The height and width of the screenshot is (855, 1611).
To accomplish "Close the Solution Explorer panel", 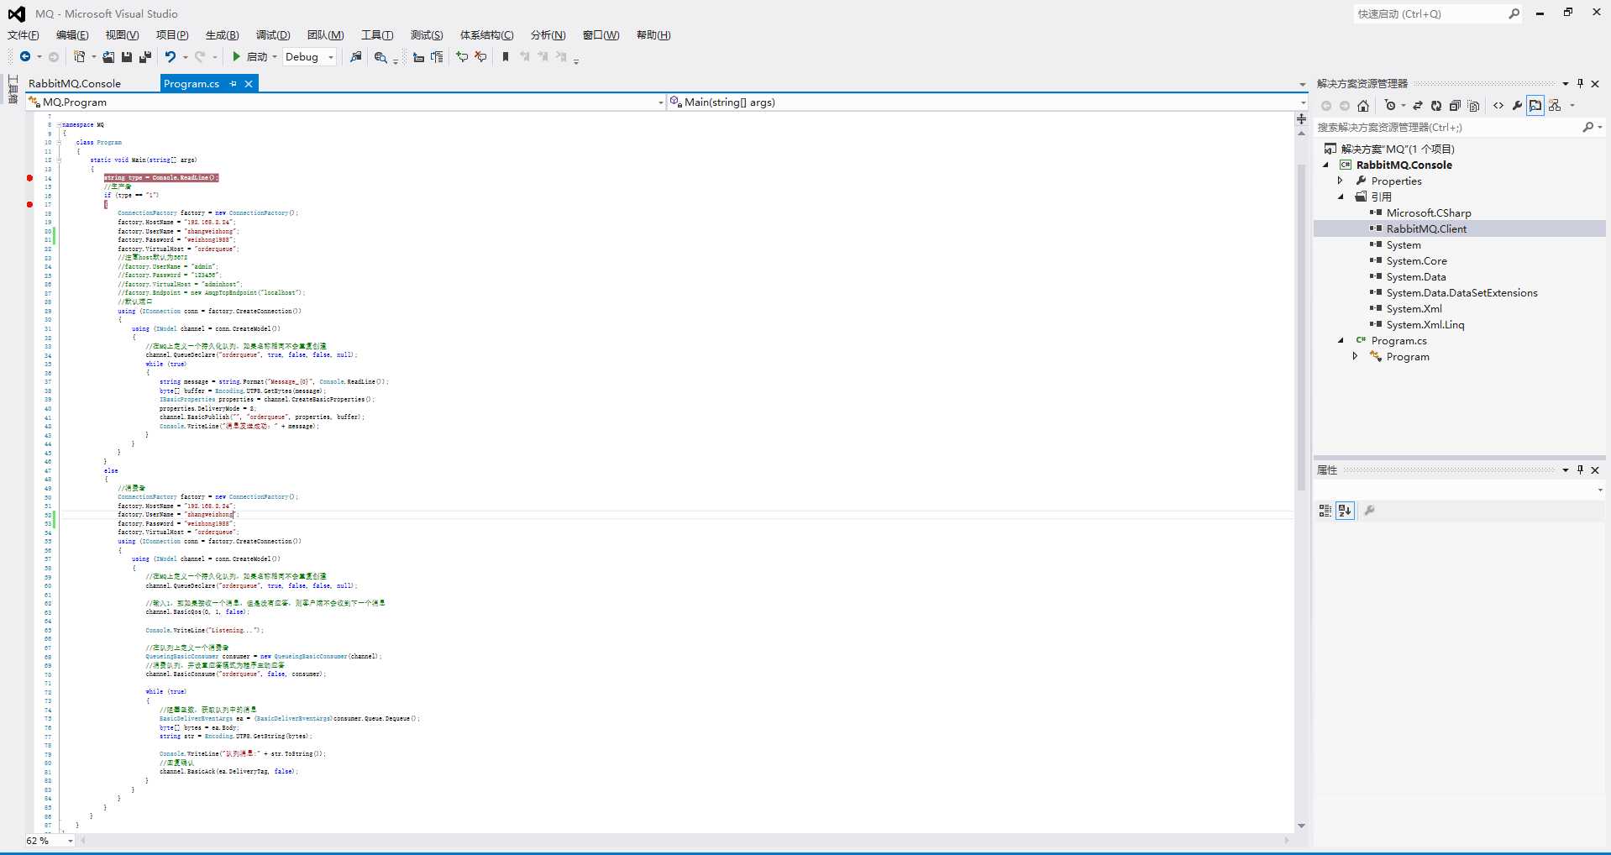I will (x=1595, y=83).
